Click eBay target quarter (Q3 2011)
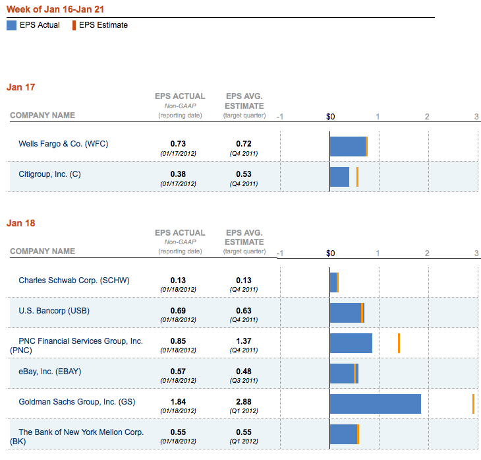The height and width of the screenshot is (460, 481). click(x=244, y=380)
